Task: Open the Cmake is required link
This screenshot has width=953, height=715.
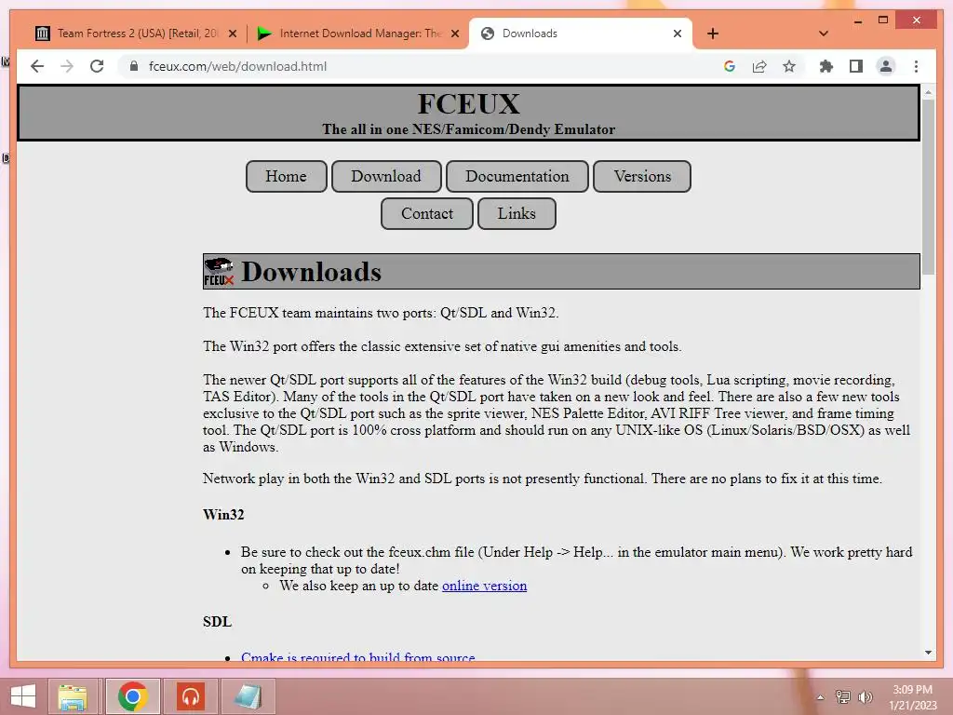Action: tap(358, 656)
